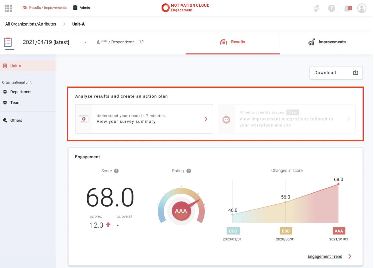The image size is (374, 268).
Task: Switch to the Improvements tab
Action: pos(326,42)
